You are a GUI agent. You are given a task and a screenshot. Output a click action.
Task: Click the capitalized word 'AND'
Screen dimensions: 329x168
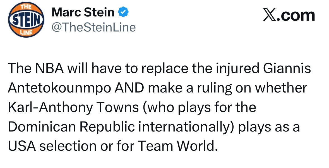tap(129, 88)
